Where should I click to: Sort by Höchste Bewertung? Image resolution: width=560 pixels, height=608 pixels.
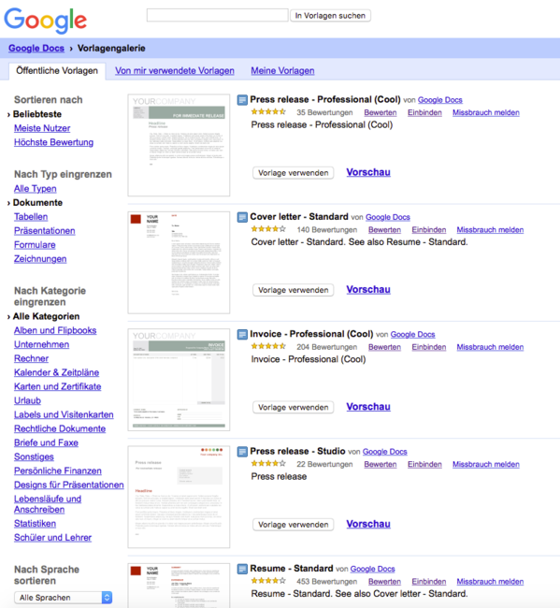[x=53, y=143]
